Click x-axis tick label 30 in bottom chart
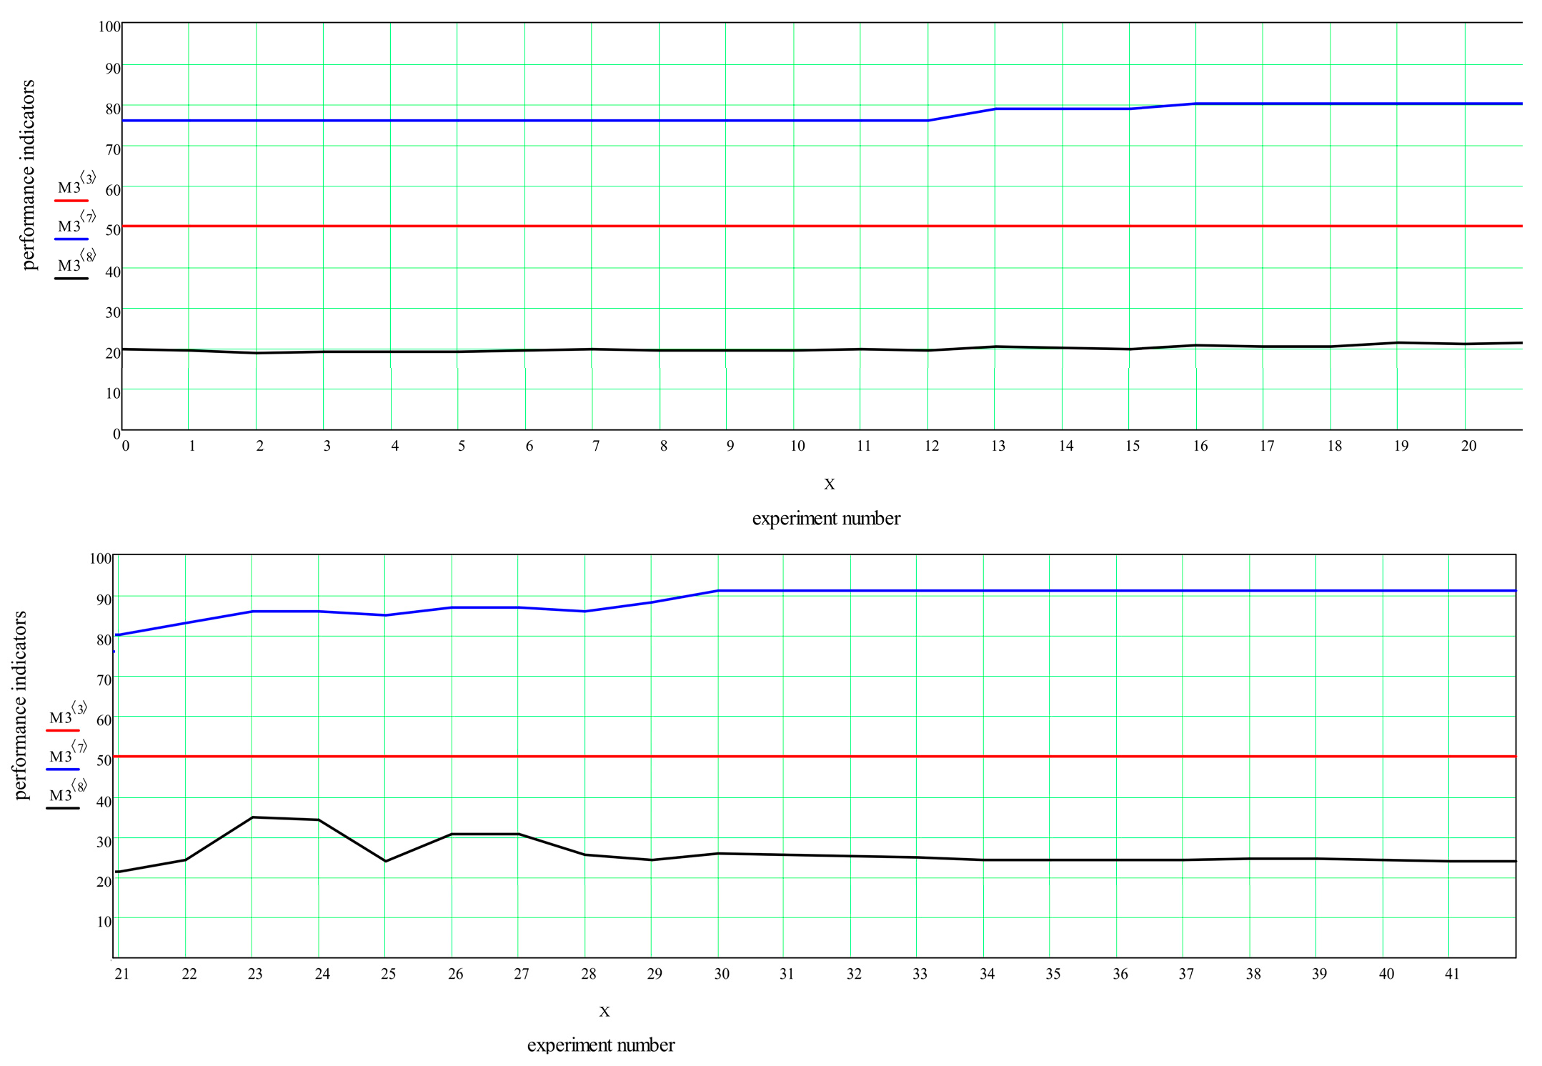This screenshot has width=1542, height=1066. [x=722, y=974]
